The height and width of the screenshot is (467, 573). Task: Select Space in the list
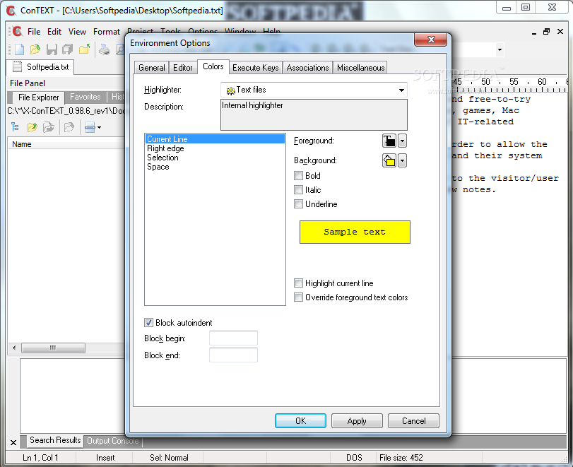(x=215, y=167)
